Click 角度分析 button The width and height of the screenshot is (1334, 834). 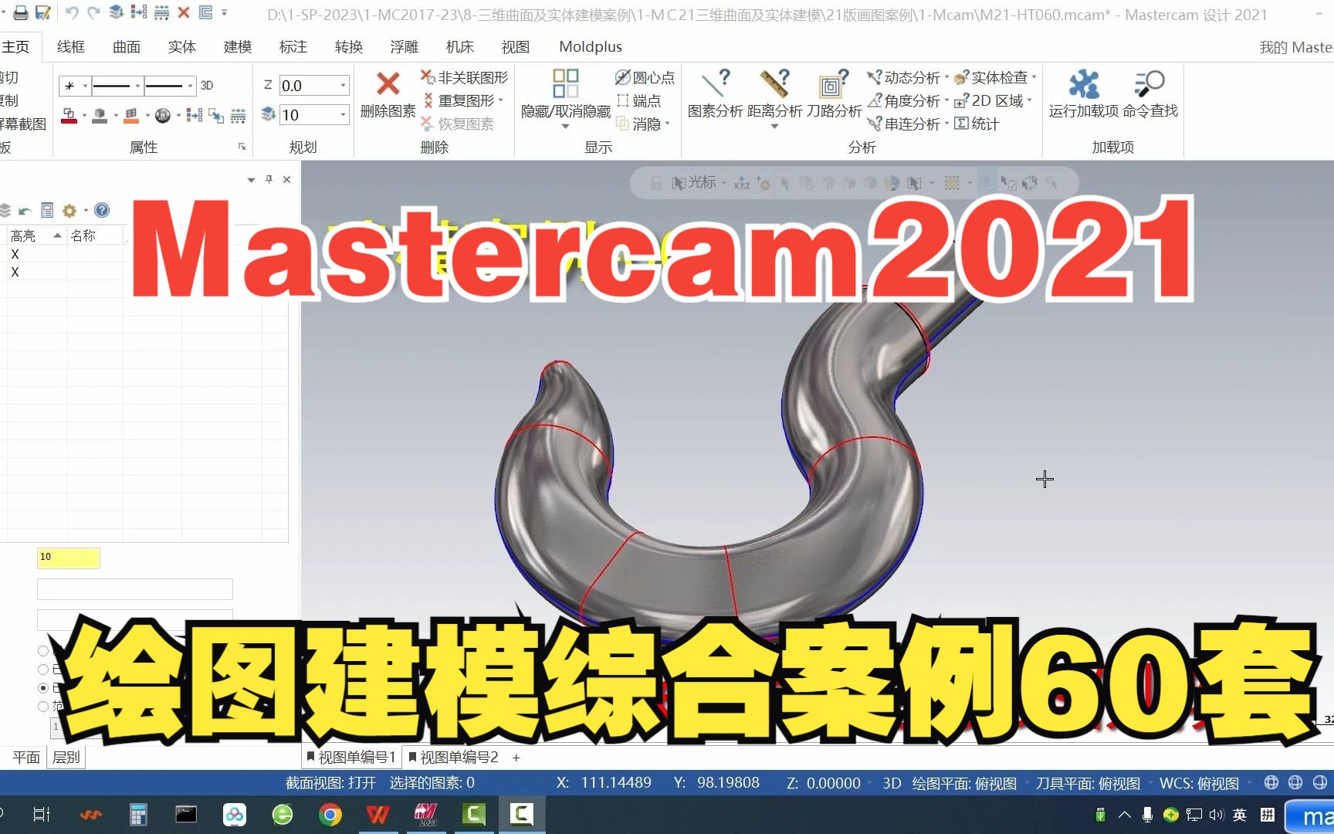pos(904,100)
